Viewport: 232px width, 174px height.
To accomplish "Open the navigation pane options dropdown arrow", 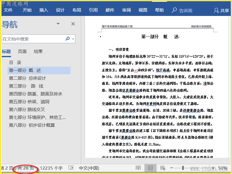I will [58, 24].
